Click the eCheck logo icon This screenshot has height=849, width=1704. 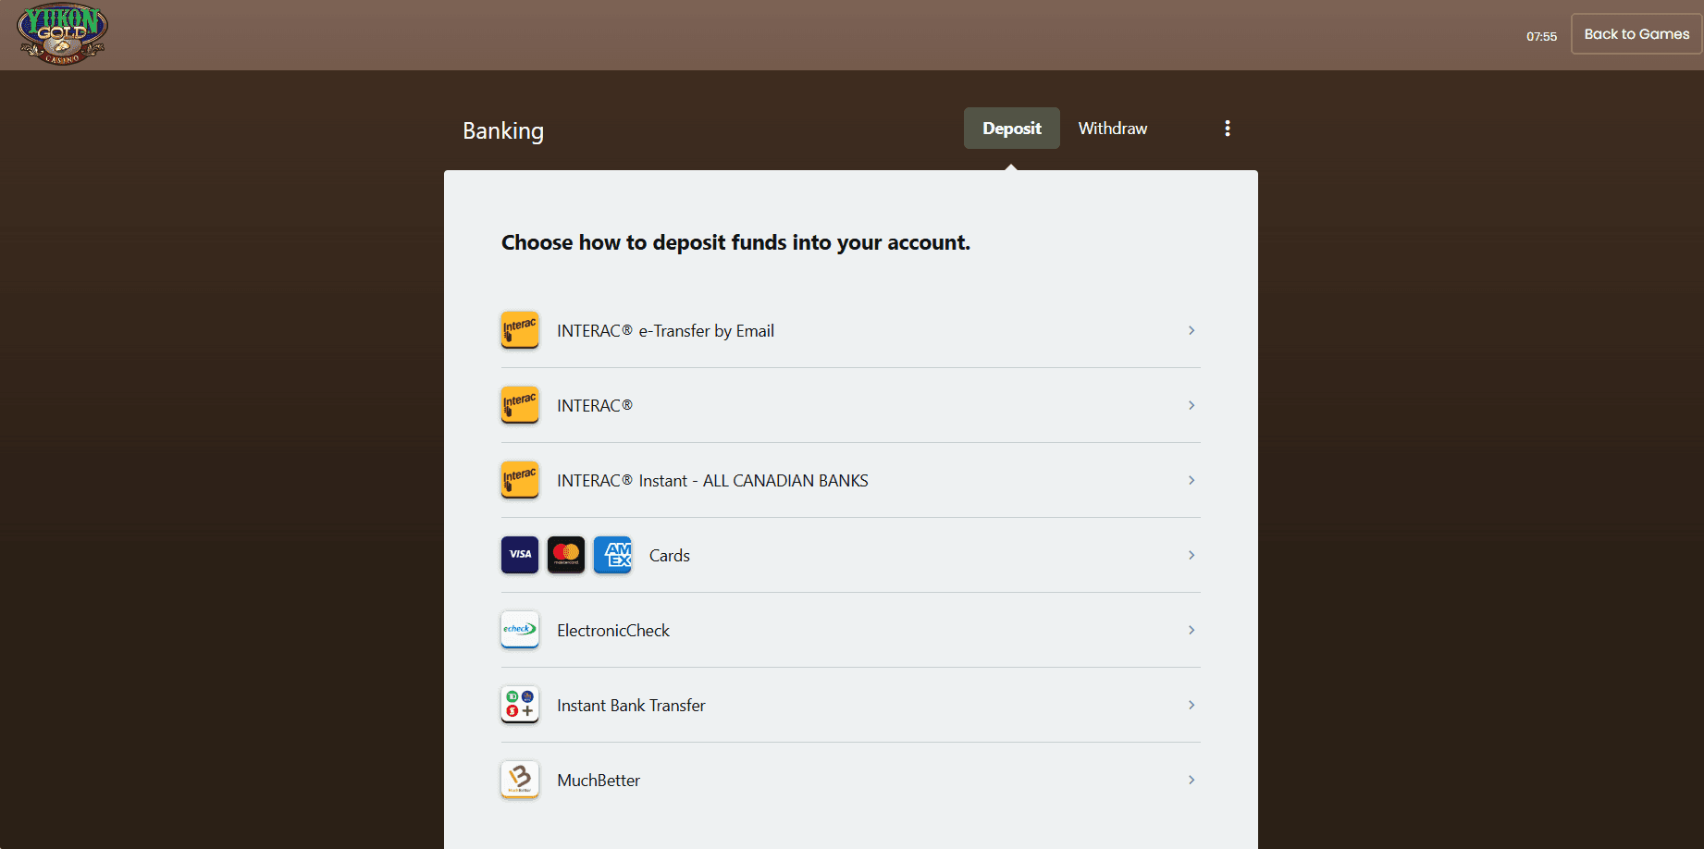520,630
